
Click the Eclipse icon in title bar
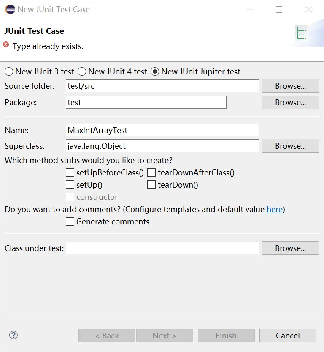click(10, 9)
